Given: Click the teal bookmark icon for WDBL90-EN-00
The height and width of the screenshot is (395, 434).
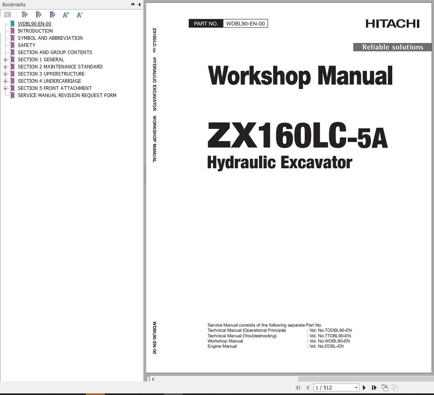Looking at the screenshot, I should coord(12,24).
